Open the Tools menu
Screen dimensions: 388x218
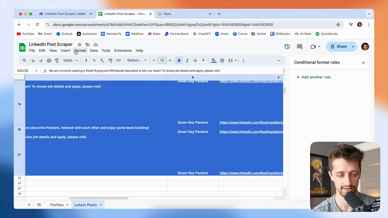(106, 51)
